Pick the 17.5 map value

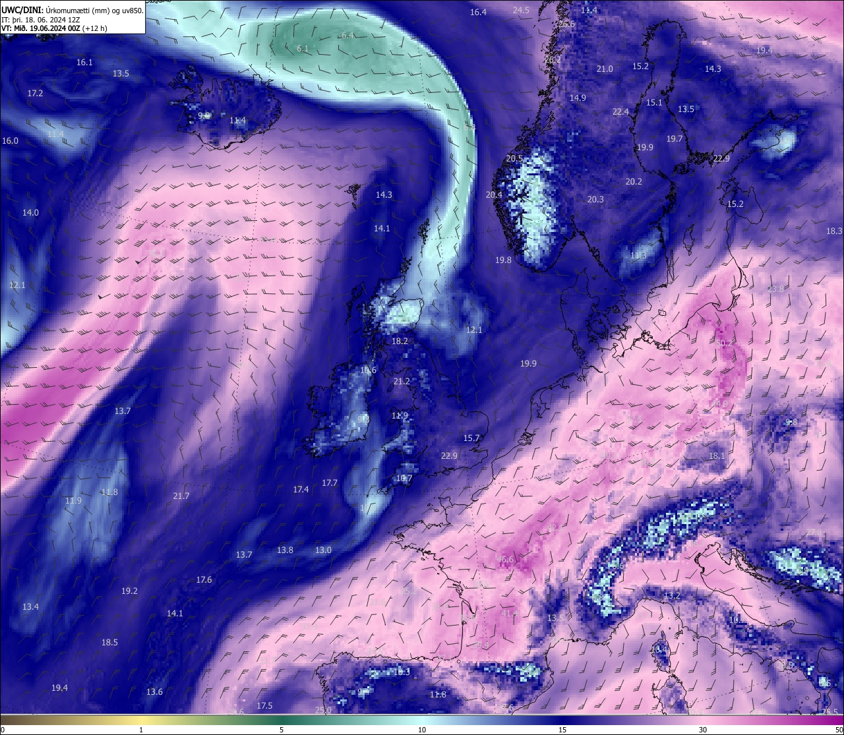coord(264,706)
